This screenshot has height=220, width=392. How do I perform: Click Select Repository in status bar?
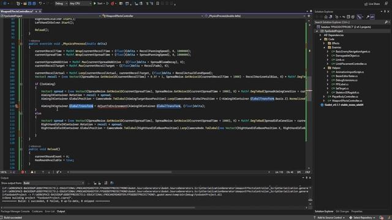click(x=362, y=218)
